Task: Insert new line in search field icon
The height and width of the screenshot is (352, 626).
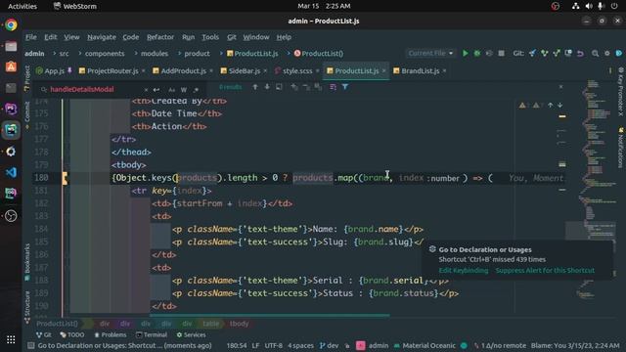Action: (156, 89)
